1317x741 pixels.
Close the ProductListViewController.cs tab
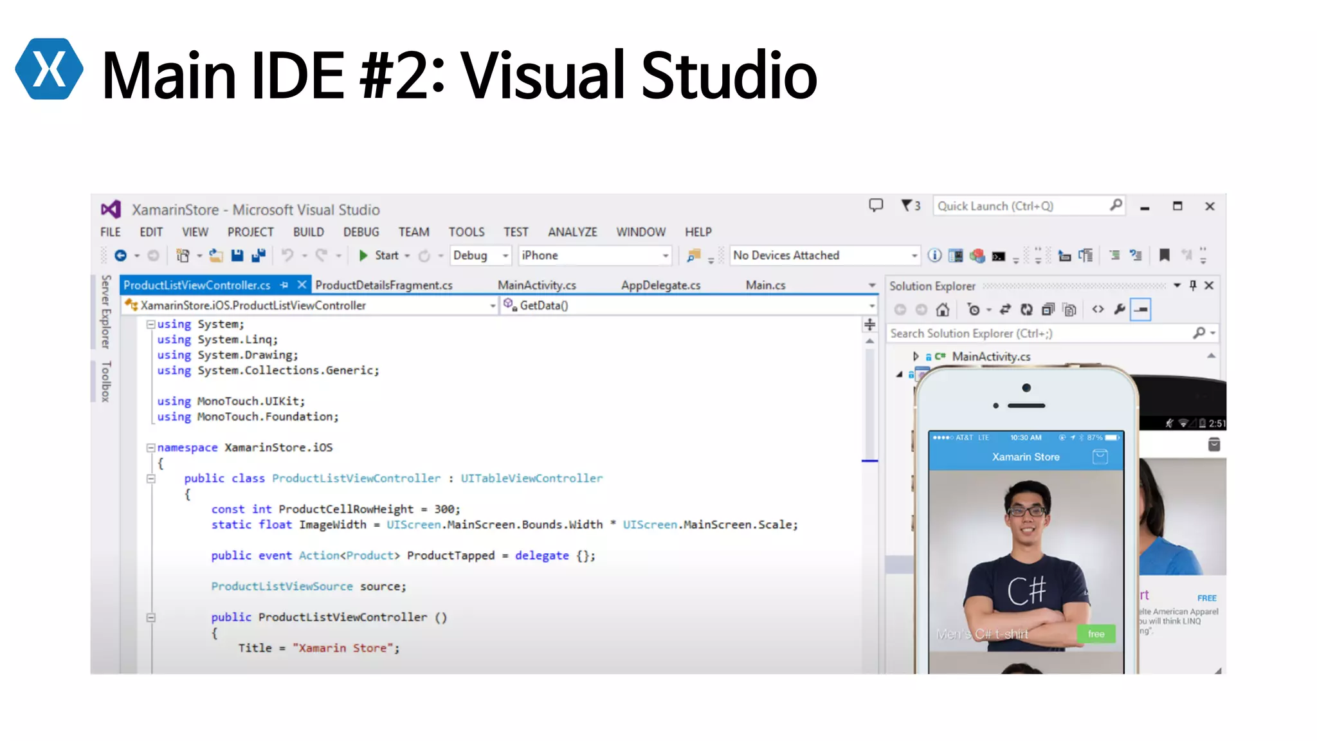coord(302,285)
